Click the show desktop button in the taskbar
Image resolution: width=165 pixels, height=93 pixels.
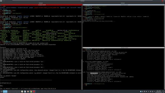pos(163,91)
